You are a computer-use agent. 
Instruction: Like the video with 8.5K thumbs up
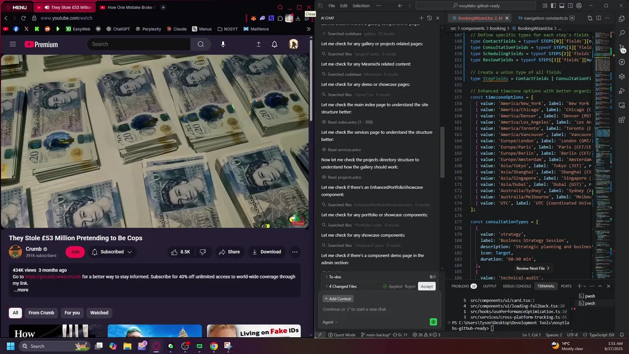(180, 252)
